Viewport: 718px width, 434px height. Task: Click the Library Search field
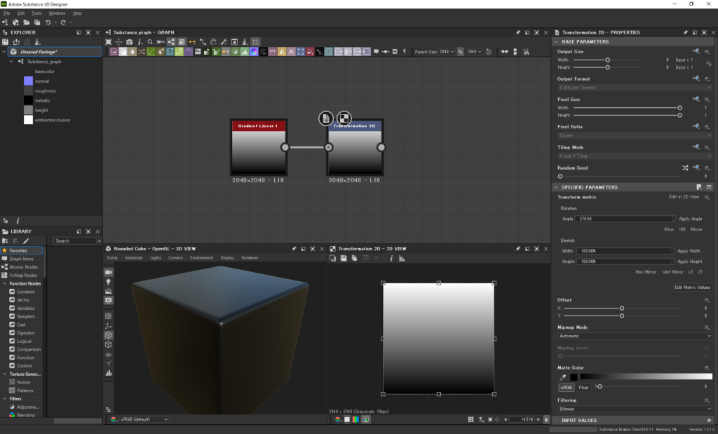[74, 240]
